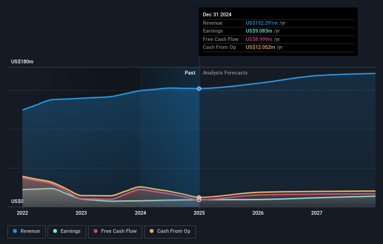The width and height of the screenshot is (383, 244).
Task: Click the US$0 y-axis label
Action: (x=17, y=201)
